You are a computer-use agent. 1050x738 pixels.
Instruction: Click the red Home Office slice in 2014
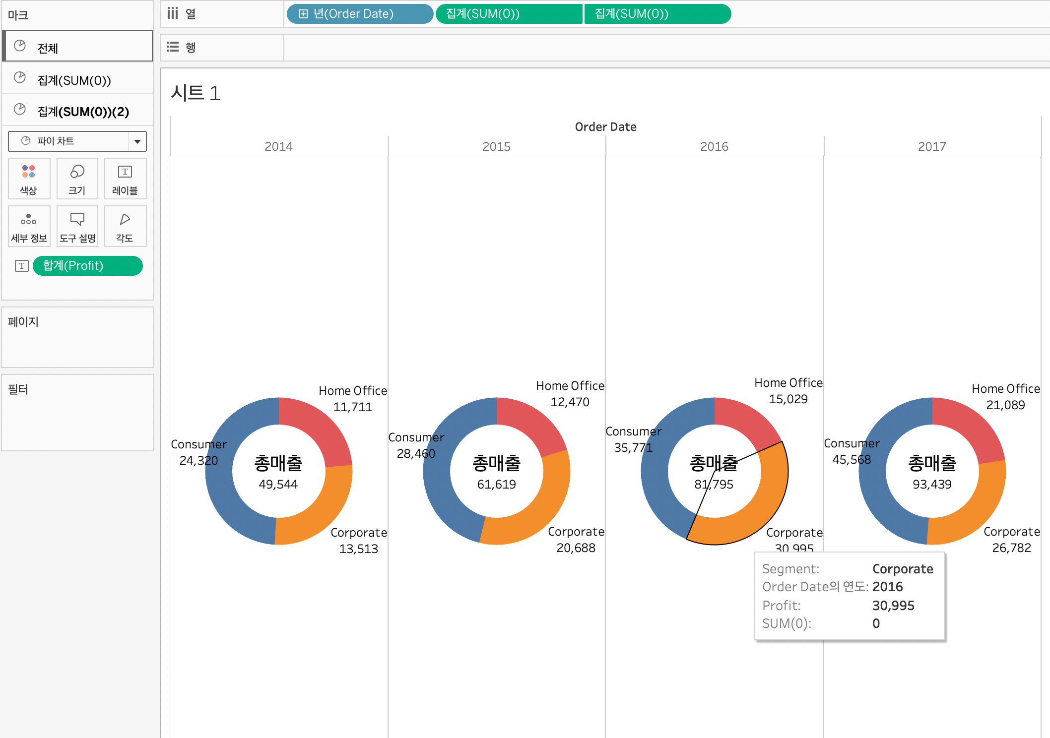(318, 429)
